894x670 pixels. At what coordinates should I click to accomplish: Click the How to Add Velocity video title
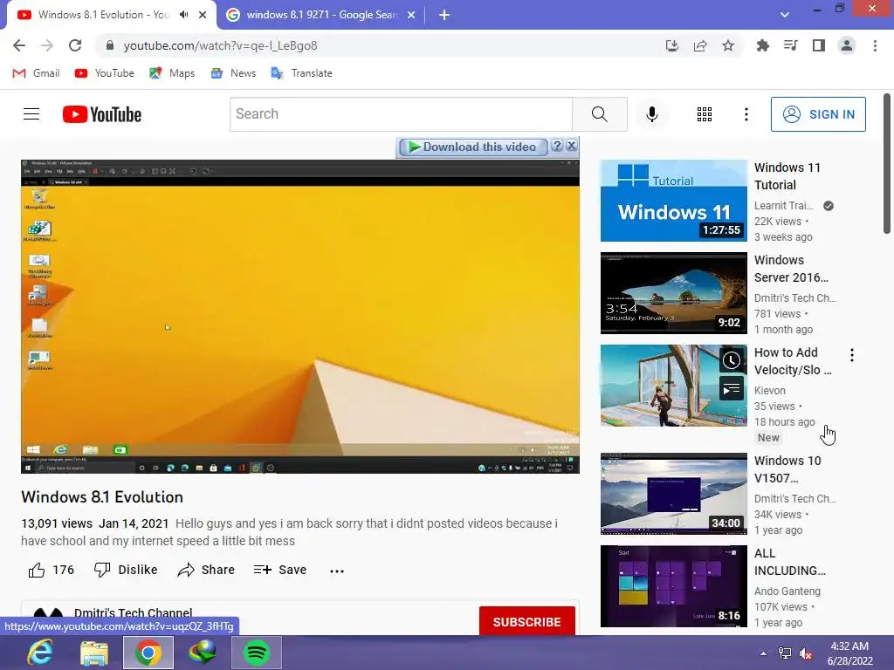793,361
